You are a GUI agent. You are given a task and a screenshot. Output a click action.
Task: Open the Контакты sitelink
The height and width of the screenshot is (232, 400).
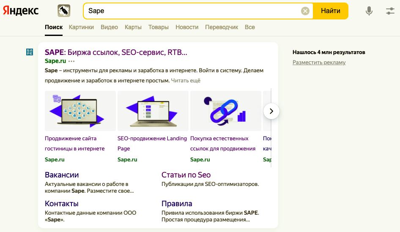pyautogui.click(x=61, y=204)
